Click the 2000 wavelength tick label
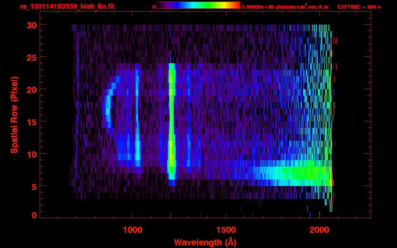397x248 pixels. (x=319, y=230)
